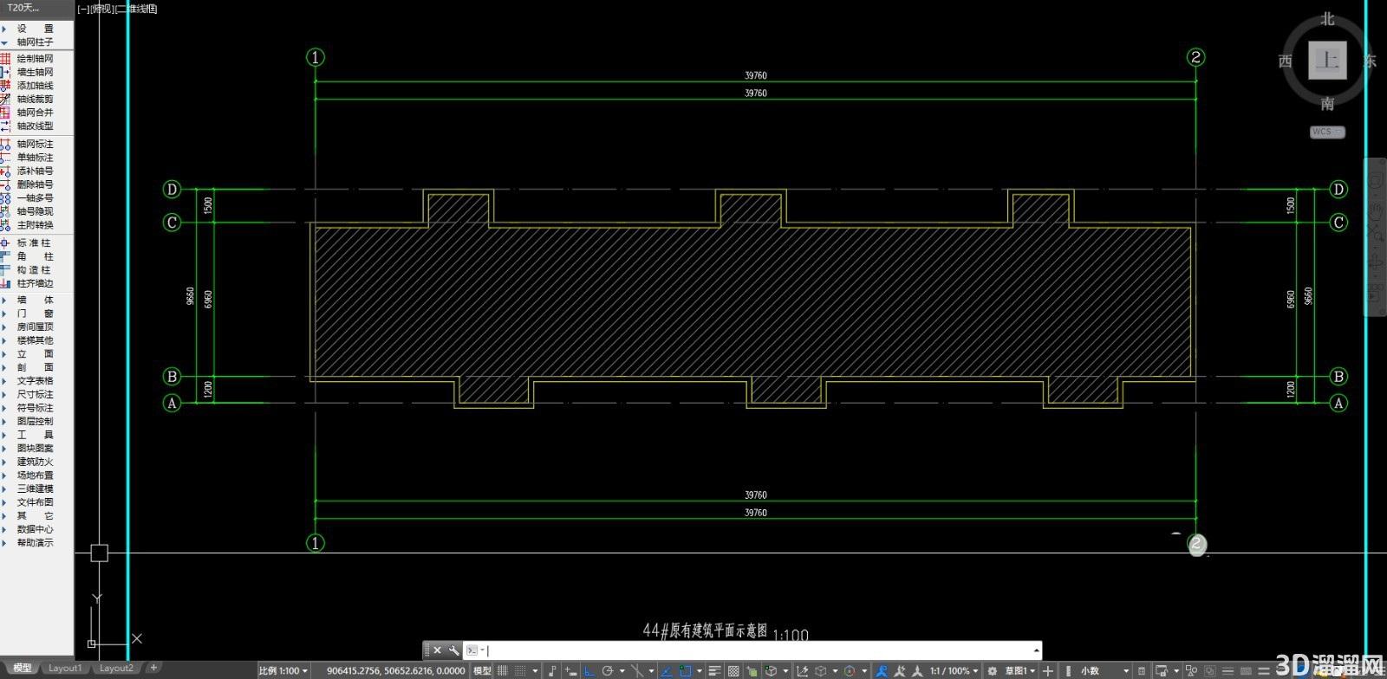
Task: Open the WCS coordinate system dropdown
Action: [1327, 132]
